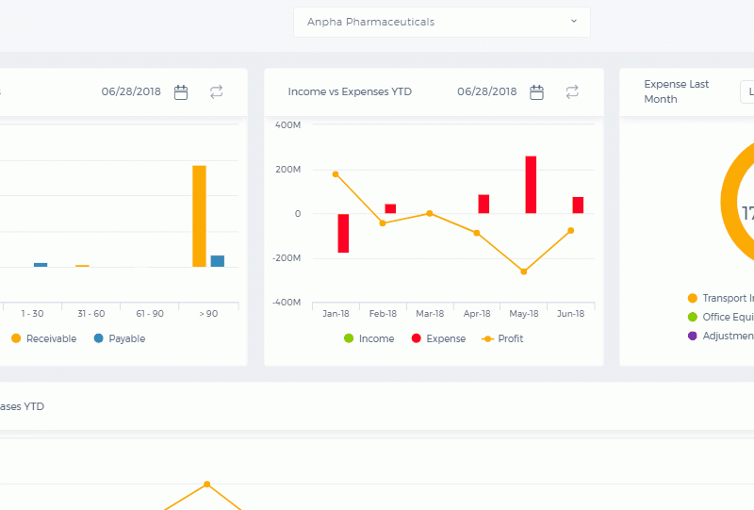Click the '31 - 60' axis label
Screen dimensions: 754x510
pyautogui.click(x=91, y=314)
